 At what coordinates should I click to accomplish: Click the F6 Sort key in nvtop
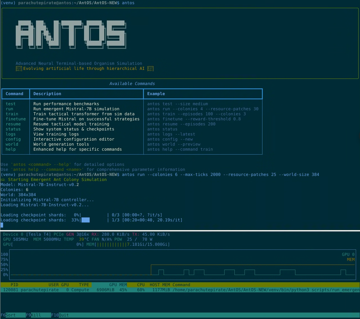click(8, 315)
